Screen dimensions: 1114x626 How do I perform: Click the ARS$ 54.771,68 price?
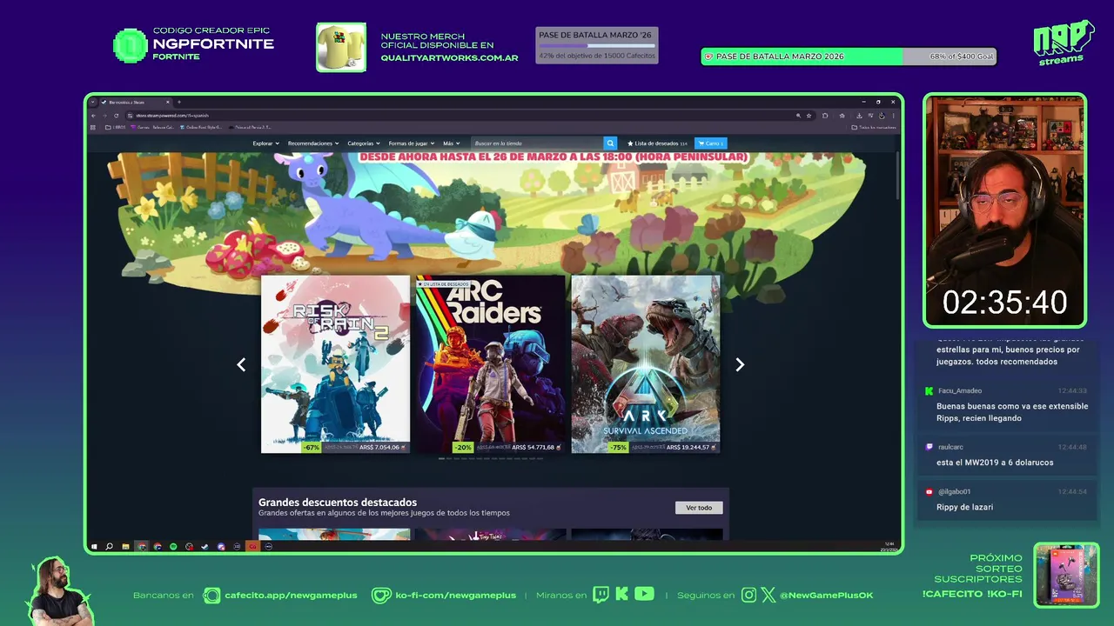click(x=534, y=447)
